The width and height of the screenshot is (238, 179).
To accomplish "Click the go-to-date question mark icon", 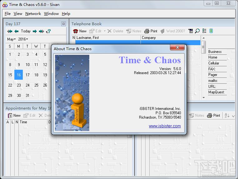I will click(48, 31).
